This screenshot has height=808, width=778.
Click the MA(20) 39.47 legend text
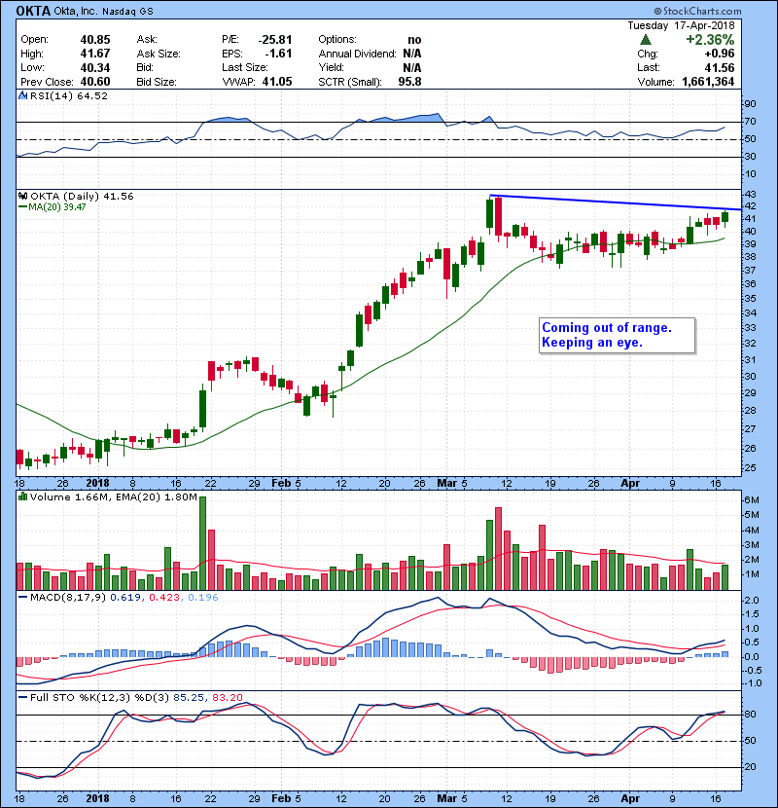point(57,207)
